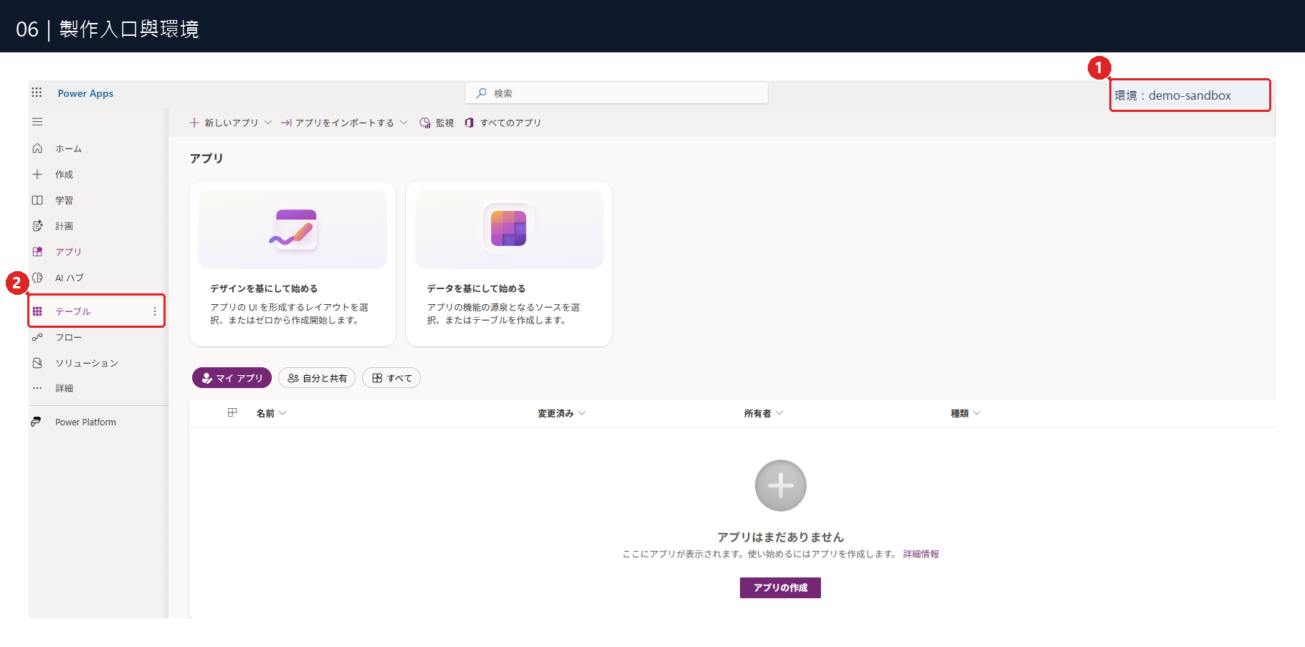Sort by 名前 column header

point(271,413)
